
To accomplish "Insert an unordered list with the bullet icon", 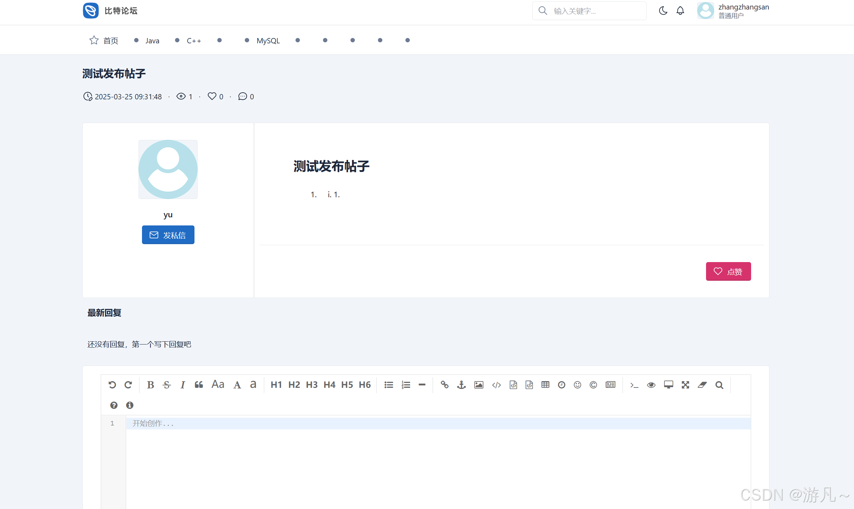I will tap(389, 385).
